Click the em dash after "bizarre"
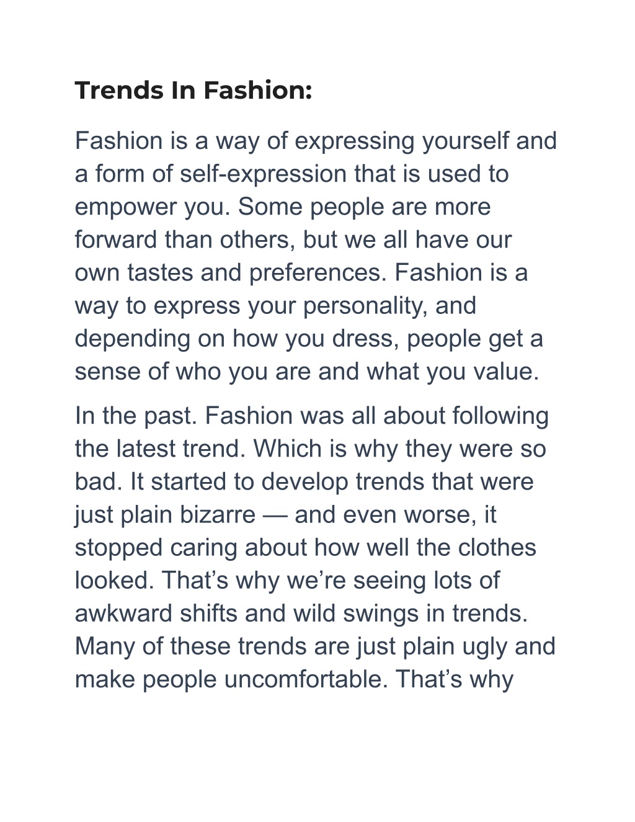This screenshot has height=822, width=635. coord(275,516)
